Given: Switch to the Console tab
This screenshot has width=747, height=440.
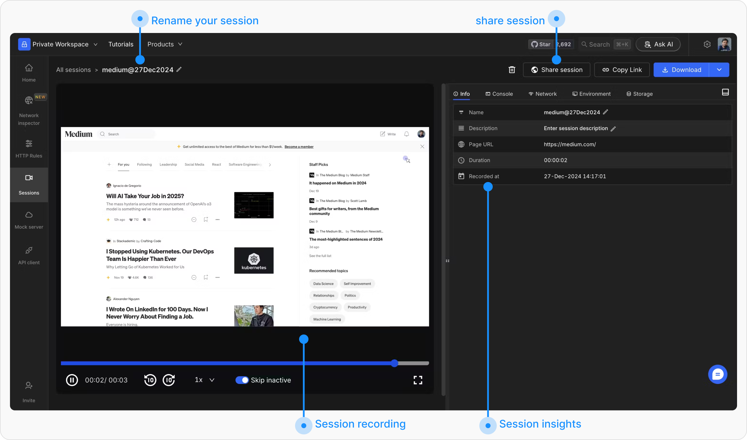Looking at the screenshot, I should 499,94.
